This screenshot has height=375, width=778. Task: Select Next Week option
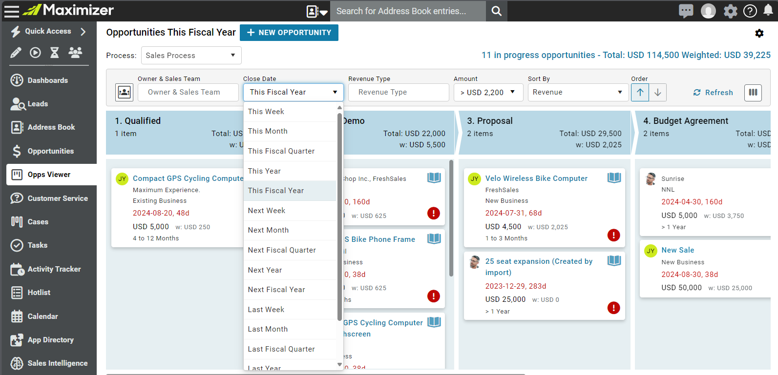[x=290, y=211]
